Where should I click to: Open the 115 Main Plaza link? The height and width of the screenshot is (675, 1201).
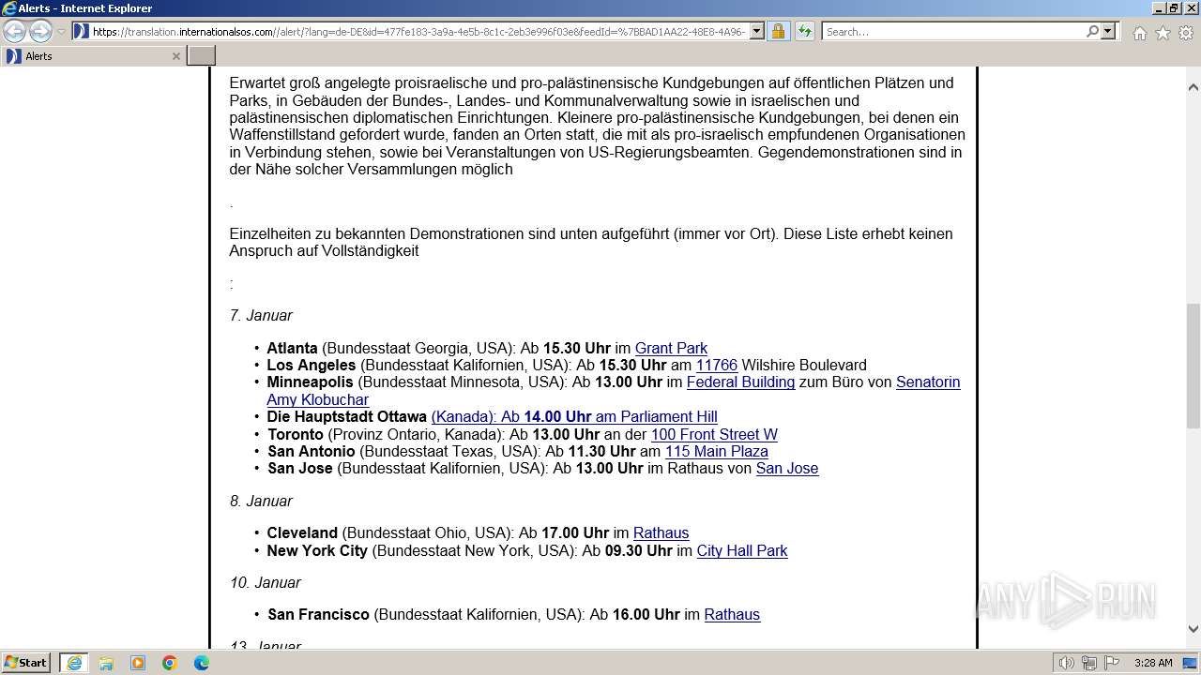point(717,451)
